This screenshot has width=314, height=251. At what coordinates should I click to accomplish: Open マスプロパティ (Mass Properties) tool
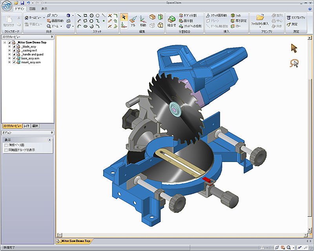tap(297, 18)
